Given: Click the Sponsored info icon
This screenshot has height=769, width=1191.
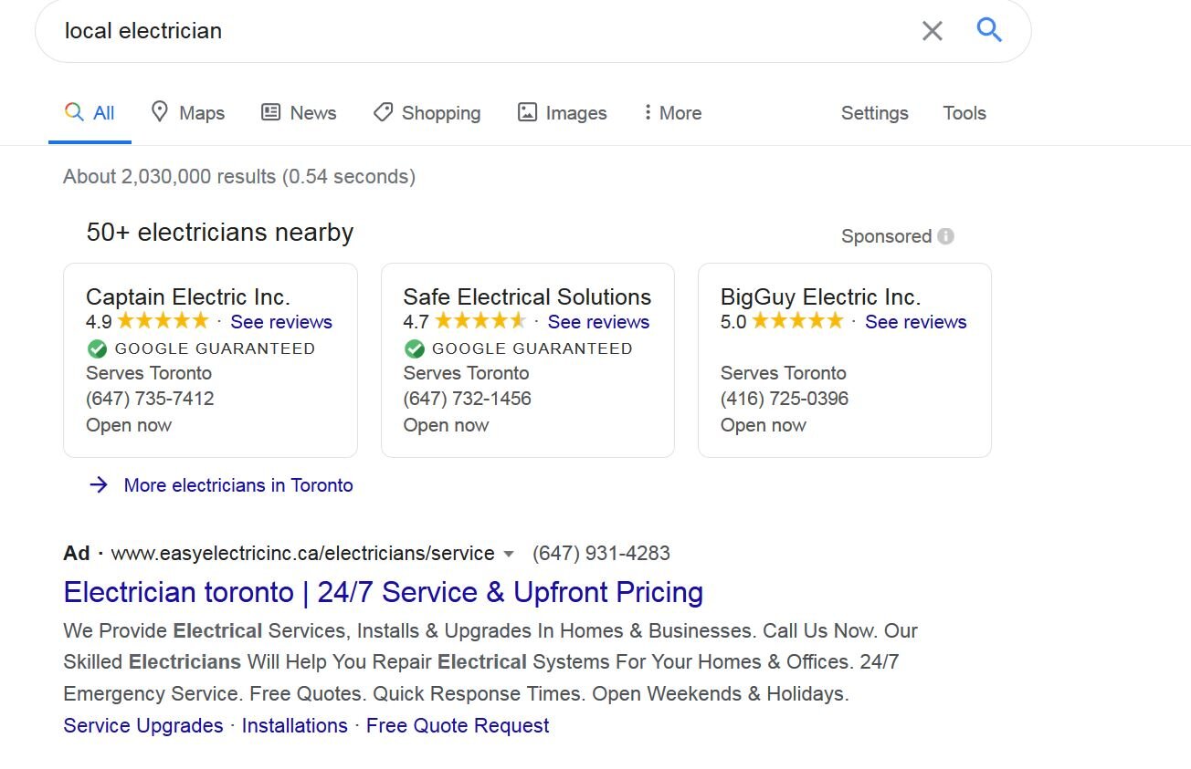Looking at the screenshot, I should [946, 236].
